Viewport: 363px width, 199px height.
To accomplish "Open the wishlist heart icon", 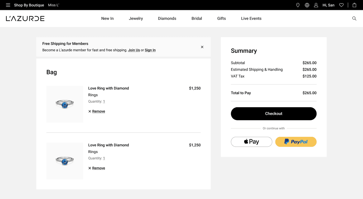I will pyautogui.click(x=341, y=5).
